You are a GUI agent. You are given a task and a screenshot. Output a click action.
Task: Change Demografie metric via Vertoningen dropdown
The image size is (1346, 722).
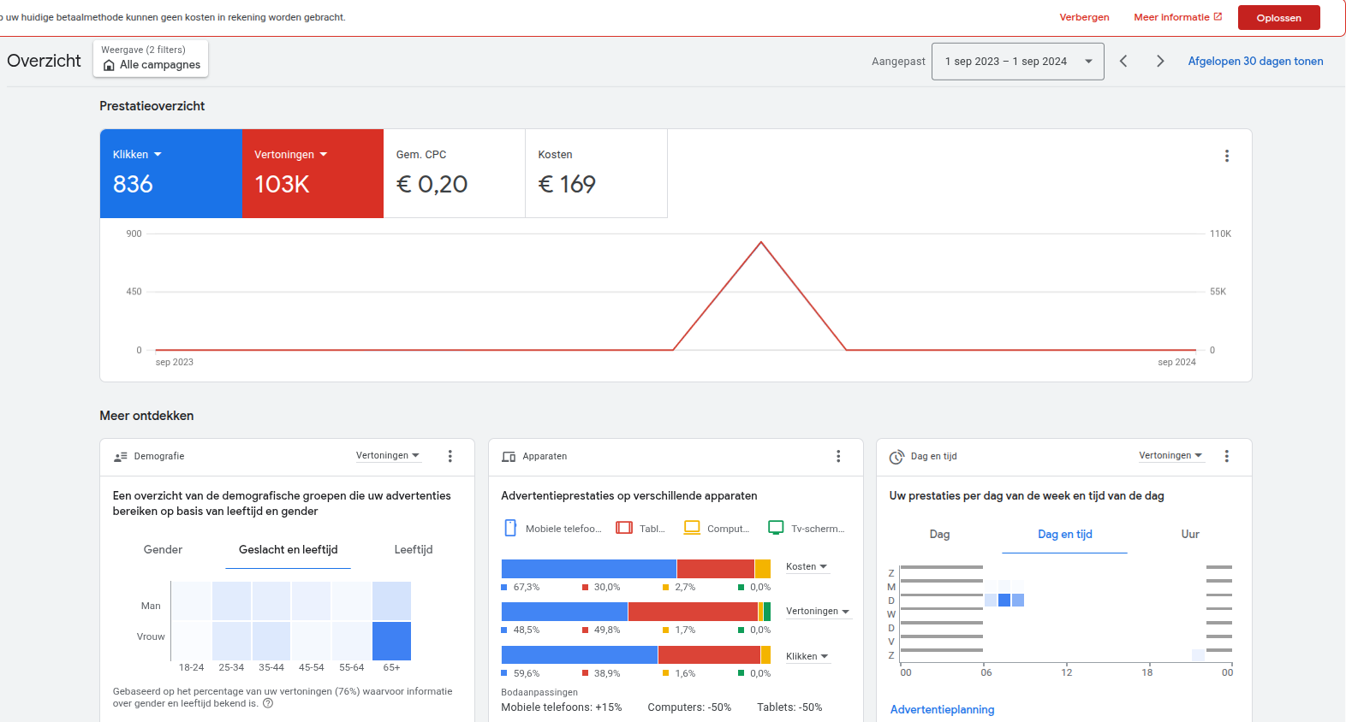point(388,456)
